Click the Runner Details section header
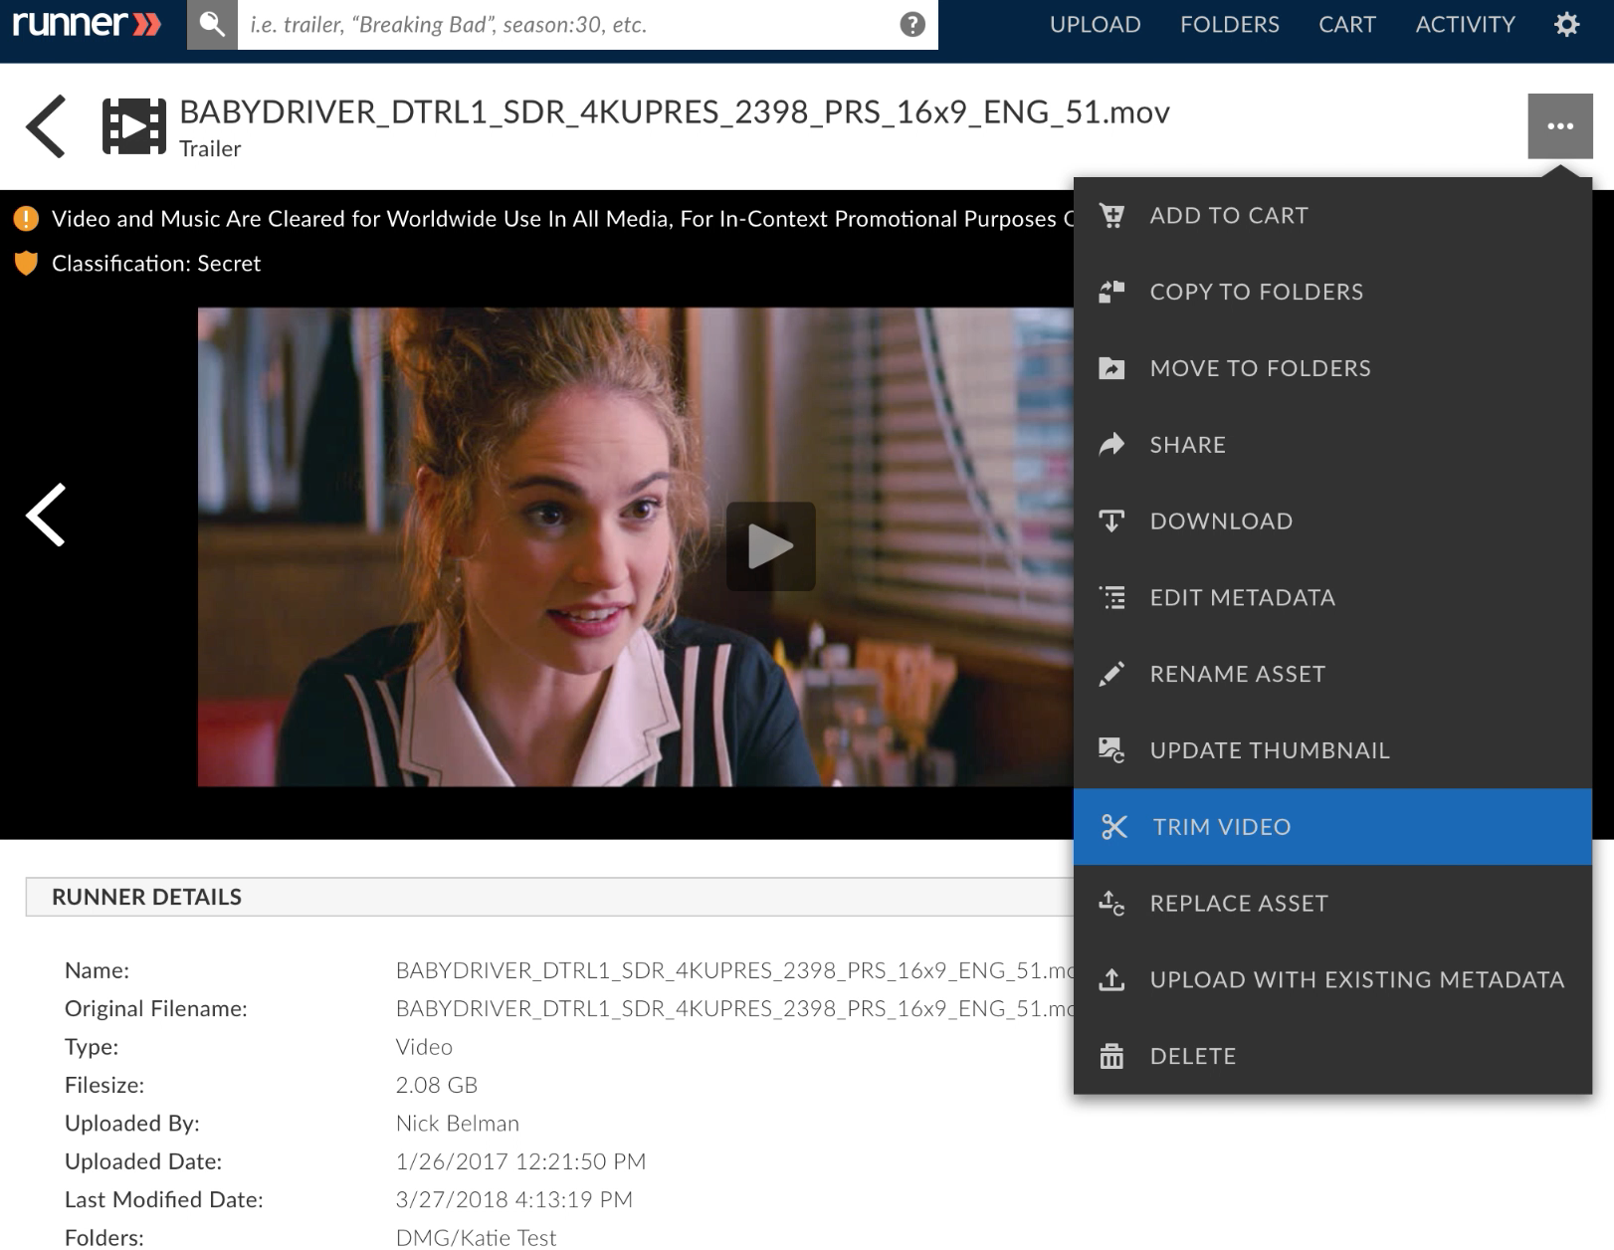Image resolution: width=1614 pixels, height=1250 pixels. coord(549,897)
